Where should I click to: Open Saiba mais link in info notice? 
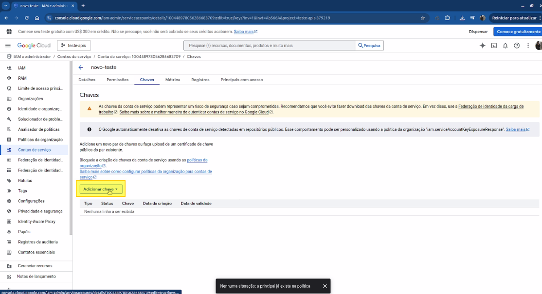click(x=518, y=129)
